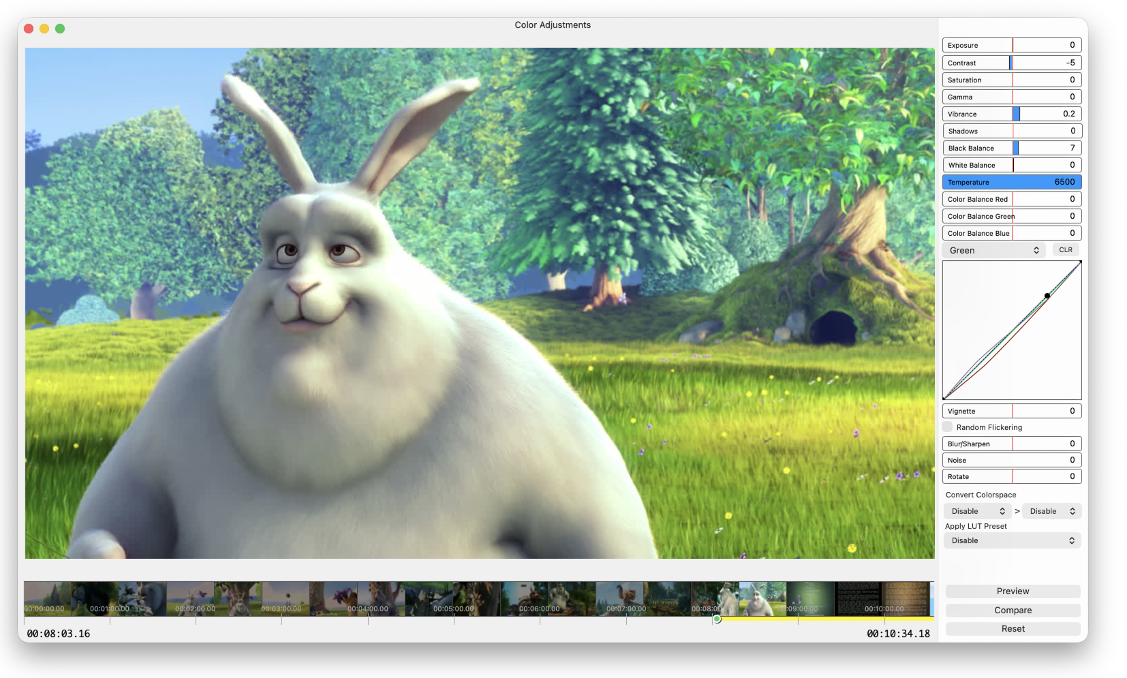Open the target colorspace Disable dropdown

click(x=1052, y=511)
